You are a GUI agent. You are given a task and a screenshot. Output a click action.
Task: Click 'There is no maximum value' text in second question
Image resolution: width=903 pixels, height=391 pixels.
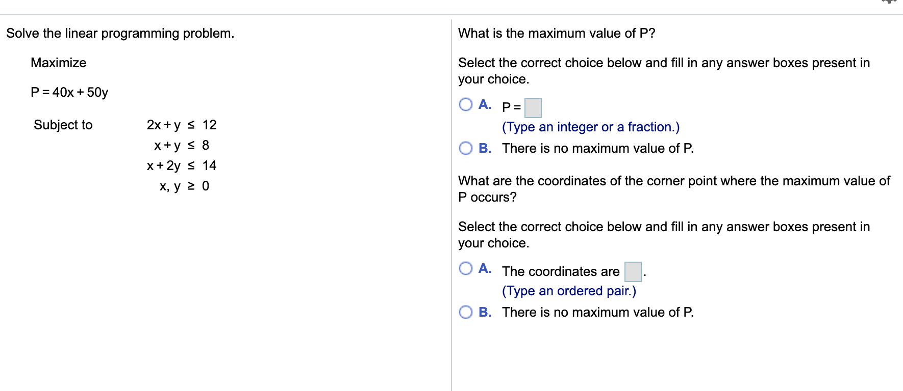click(597, 312)
